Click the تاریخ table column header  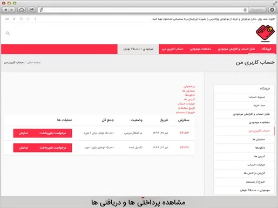(x=164, y=120)
